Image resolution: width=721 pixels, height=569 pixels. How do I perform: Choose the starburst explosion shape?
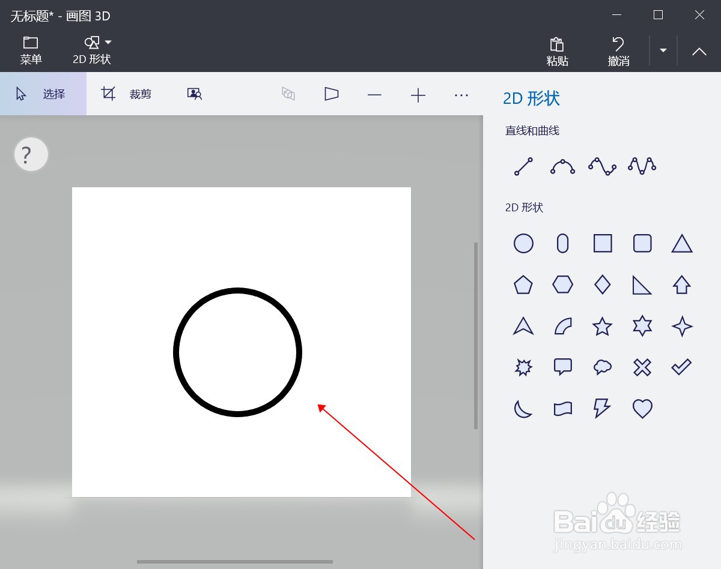click(524, 367)
